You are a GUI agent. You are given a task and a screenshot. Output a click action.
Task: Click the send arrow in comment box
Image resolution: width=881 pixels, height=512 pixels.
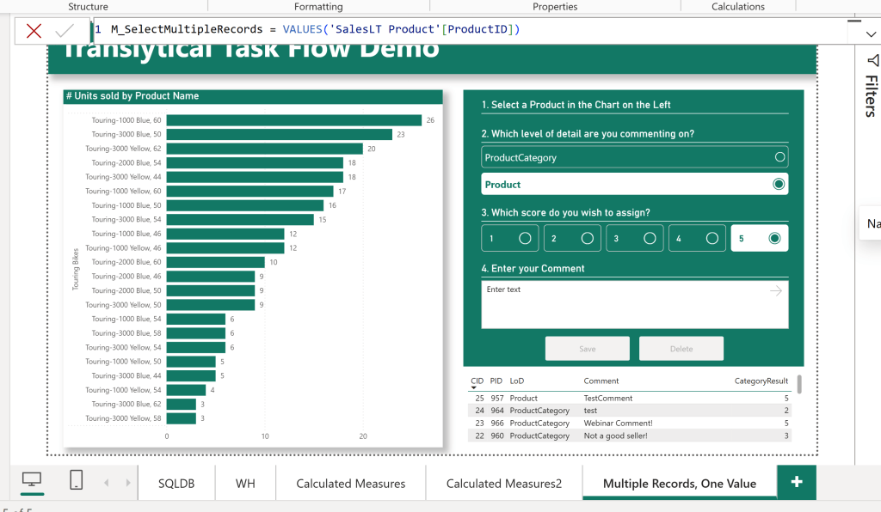[x=776, y=291]
